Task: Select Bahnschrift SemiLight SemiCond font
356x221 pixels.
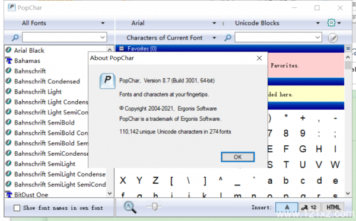Action: point(60,184)
